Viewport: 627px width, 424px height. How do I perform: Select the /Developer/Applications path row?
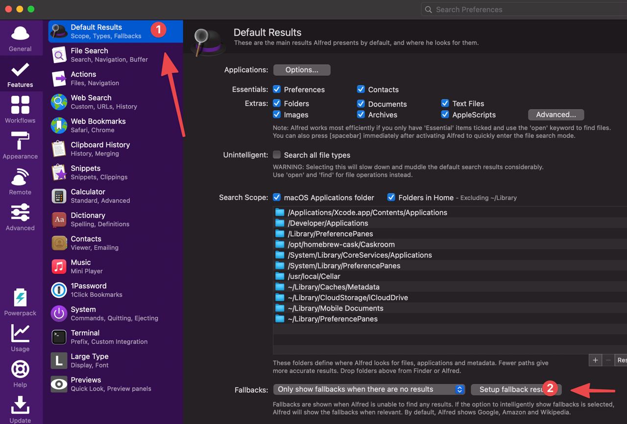[450, 223]
